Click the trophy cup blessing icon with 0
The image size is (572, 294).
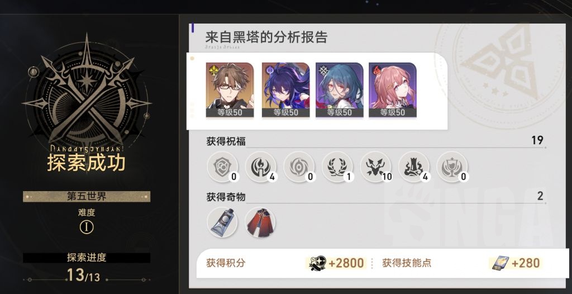coord(452,167)
